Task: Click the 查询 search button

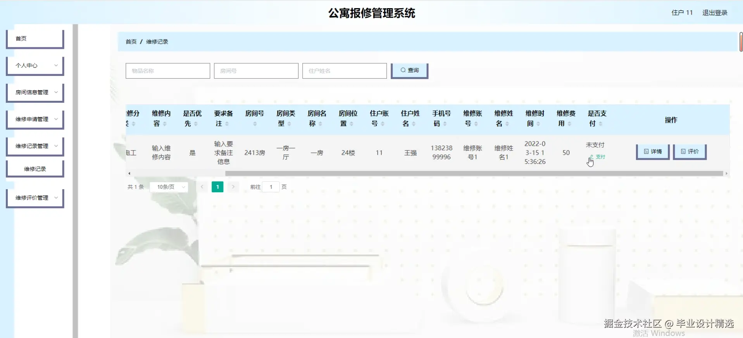Action: pyautogui.click(x=410, y=71)
